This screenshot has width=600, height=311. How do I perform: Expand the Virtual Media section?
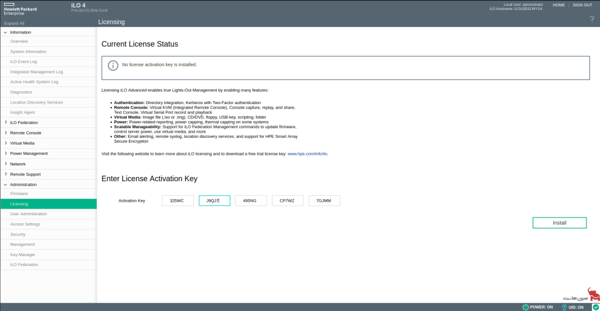5,143
